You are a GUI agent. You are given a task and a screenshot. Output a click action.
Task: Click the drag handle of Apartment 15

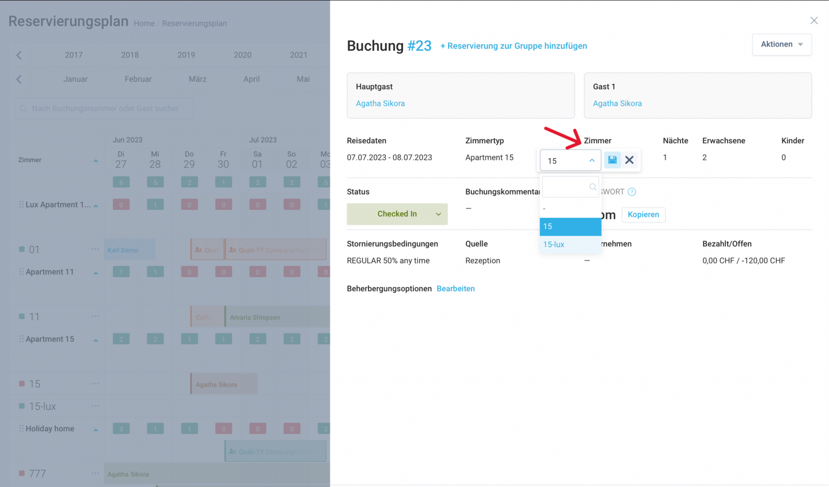[21, 339]
